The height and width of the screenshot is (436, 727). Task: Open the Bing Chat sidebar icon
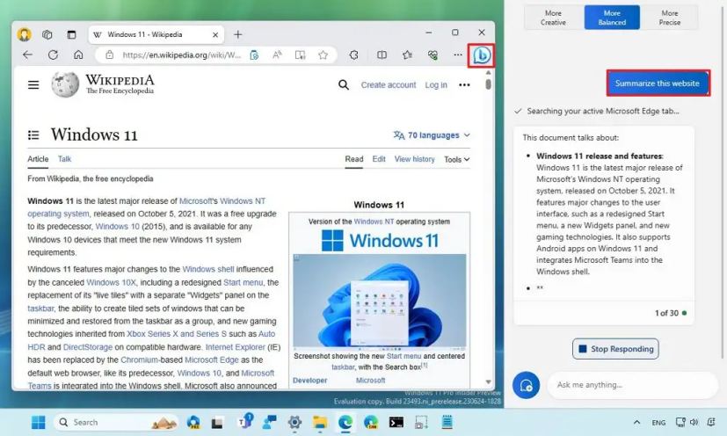481,55
